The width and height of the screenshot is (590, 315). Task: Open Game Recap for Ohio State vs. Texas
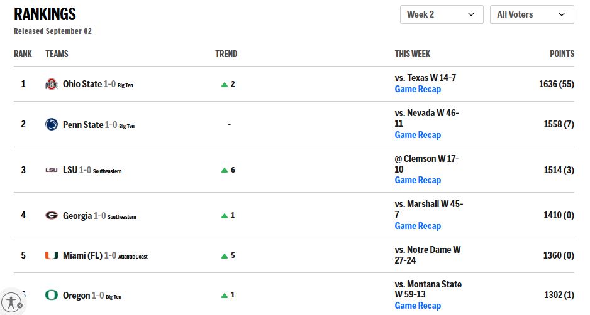418,89
